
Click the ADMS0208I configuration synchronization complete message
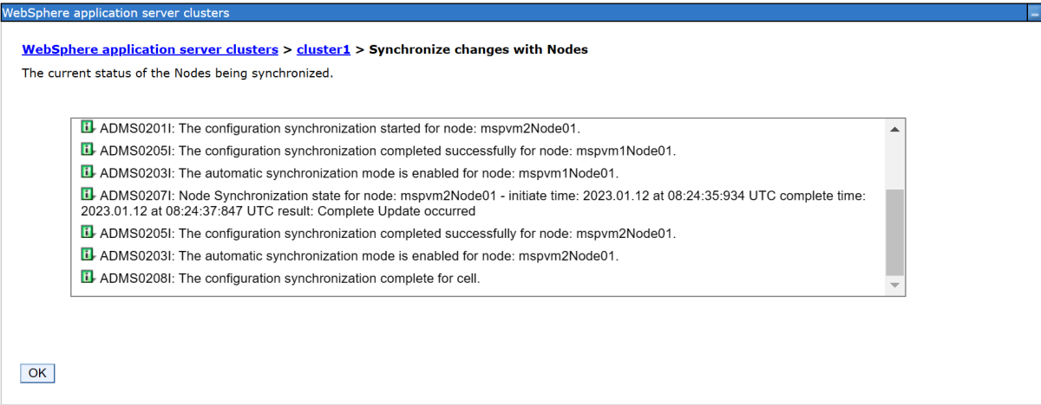(x=290, y=278)
